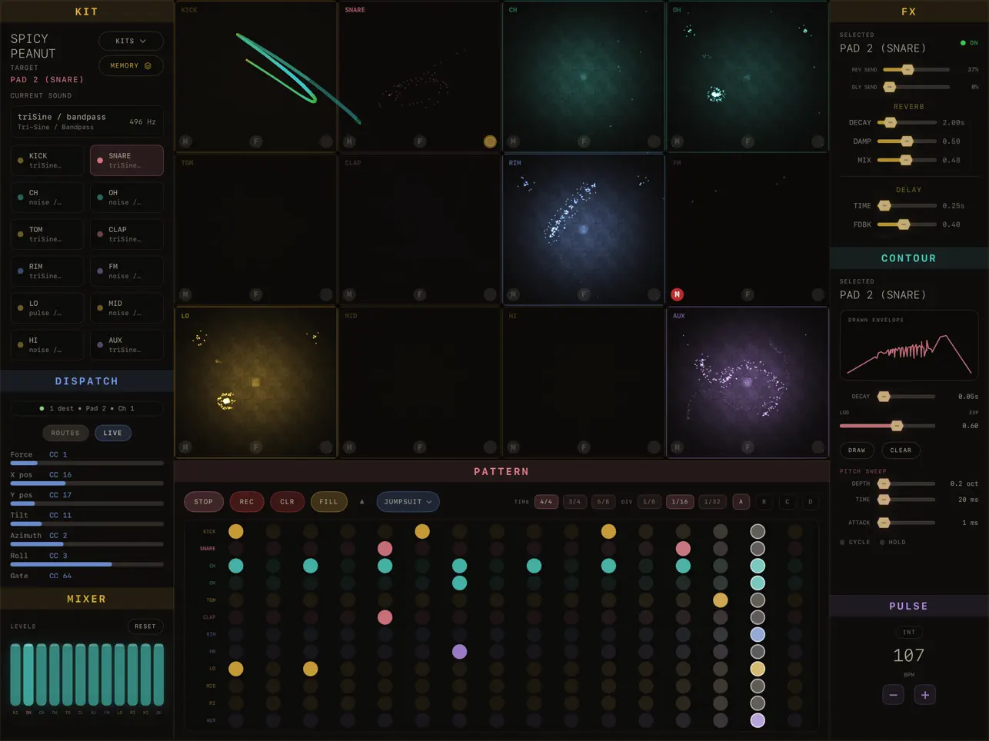The image size is (989, 741).
Task: Click the M button on the LO pad
Action: 185,447
